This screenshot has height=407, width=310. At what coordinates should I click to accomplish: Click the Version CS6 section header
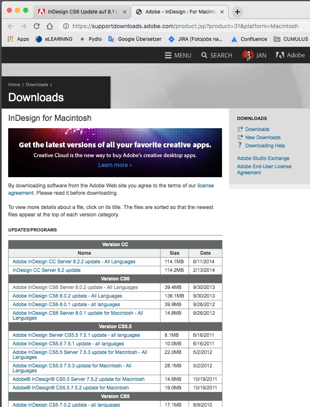pos(115,279)
